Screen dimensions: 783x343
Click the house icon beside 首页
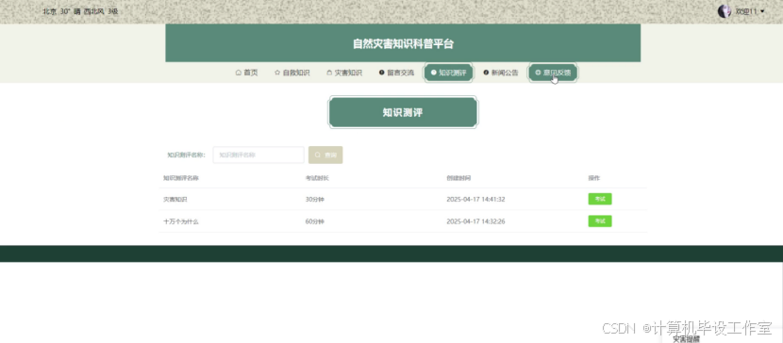tap(238, 73)
